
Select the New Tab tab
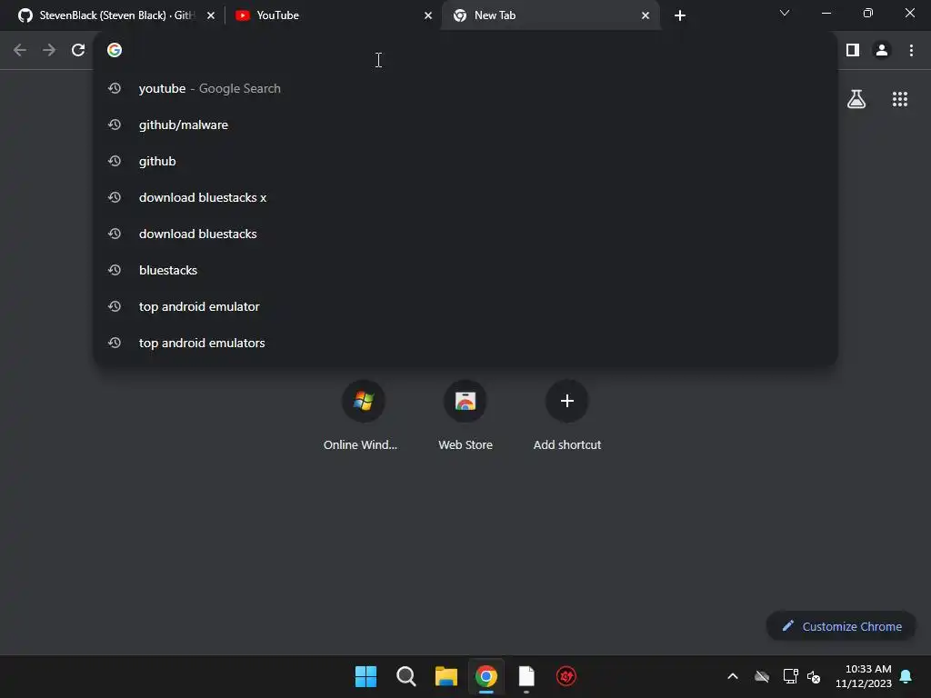[x=549, y=15]
